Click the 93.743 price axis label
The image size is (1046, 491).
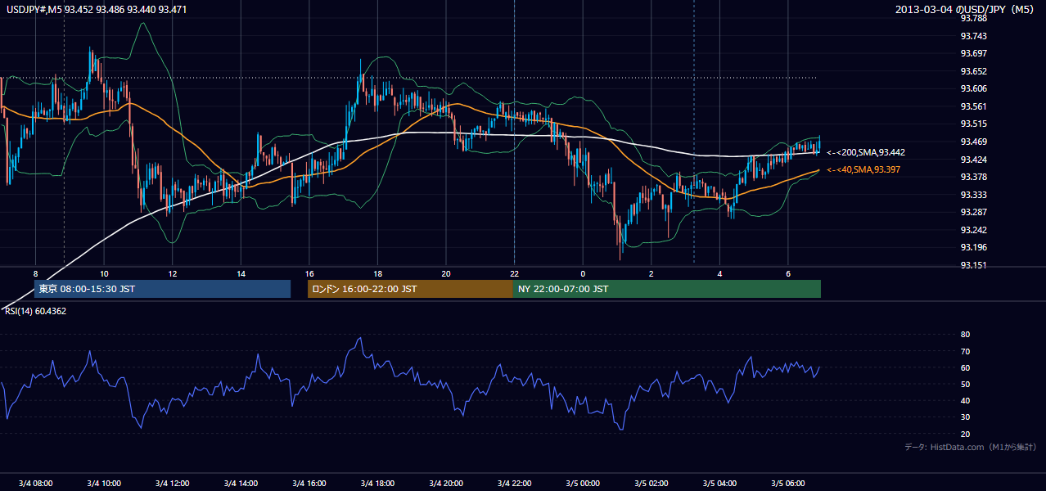coord(973,36)
